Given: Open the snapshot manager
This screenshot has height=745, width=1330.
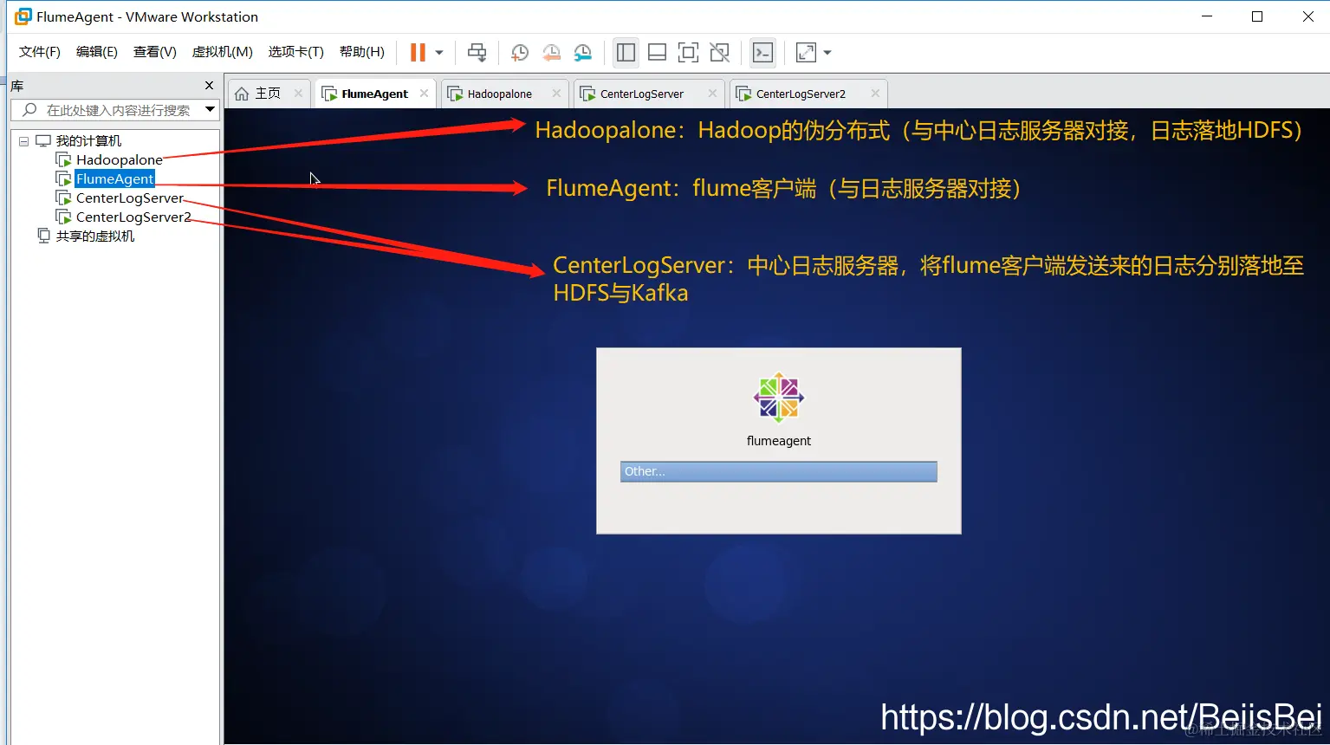Looking at the screenshot, I should tap(583, 52).
